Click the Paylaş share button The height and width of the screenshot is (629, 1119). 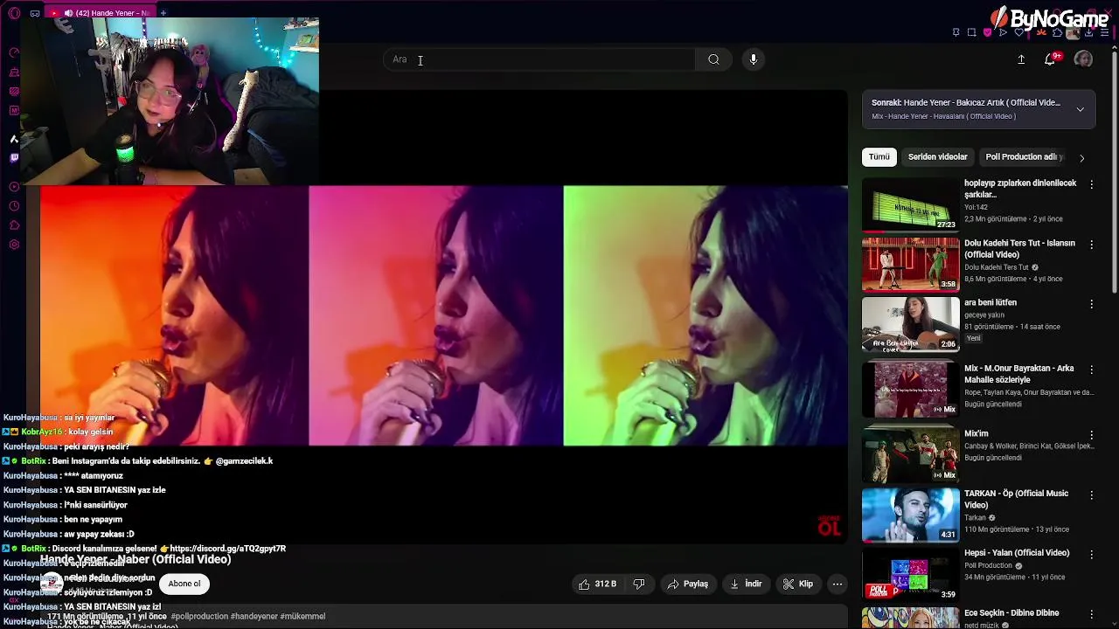pyautogui.click(x=687, y=584)
